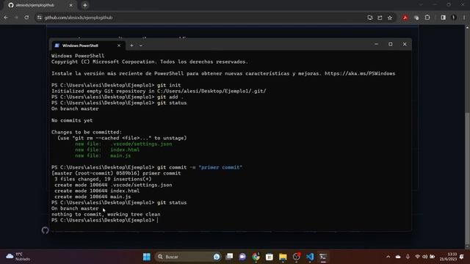Image resolution: width=470 pixels, height=264 pixels.
Task: Click the 'git init' command text
Action: 169,85
